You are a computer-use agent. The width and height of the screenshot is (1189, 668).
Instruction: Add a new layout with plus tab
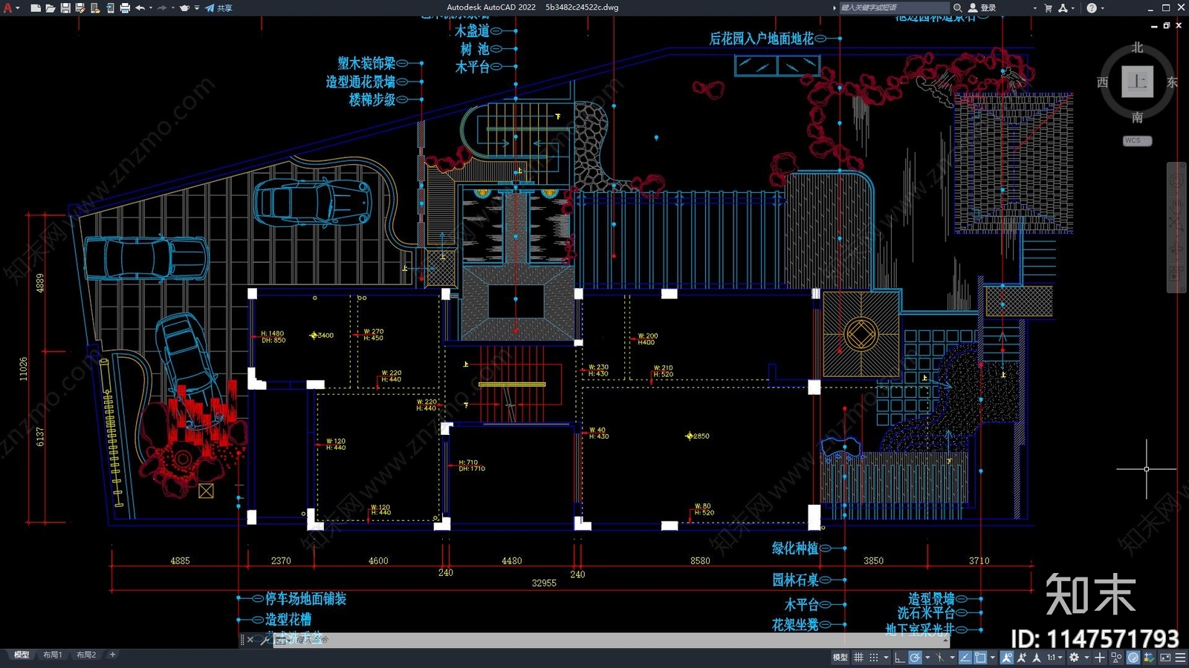(x=112, y=655)
